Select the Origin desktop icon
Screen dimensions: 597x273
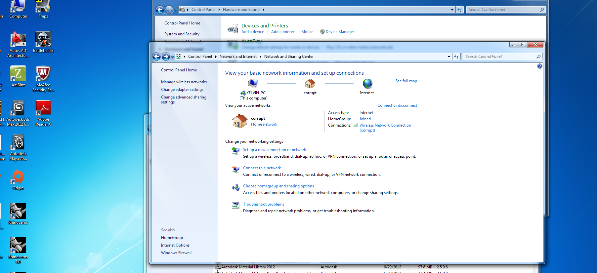pyautogui.click(x=18, y=180)
